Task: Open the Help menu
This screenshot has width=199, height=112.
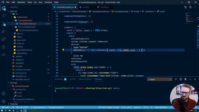Action: [56, 2]
